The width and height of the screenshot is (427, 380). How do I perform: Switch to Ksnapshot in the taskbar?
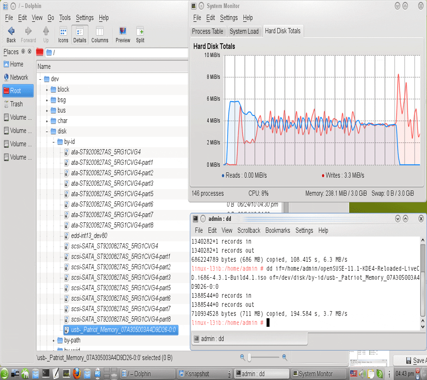(x=204, y=374)
